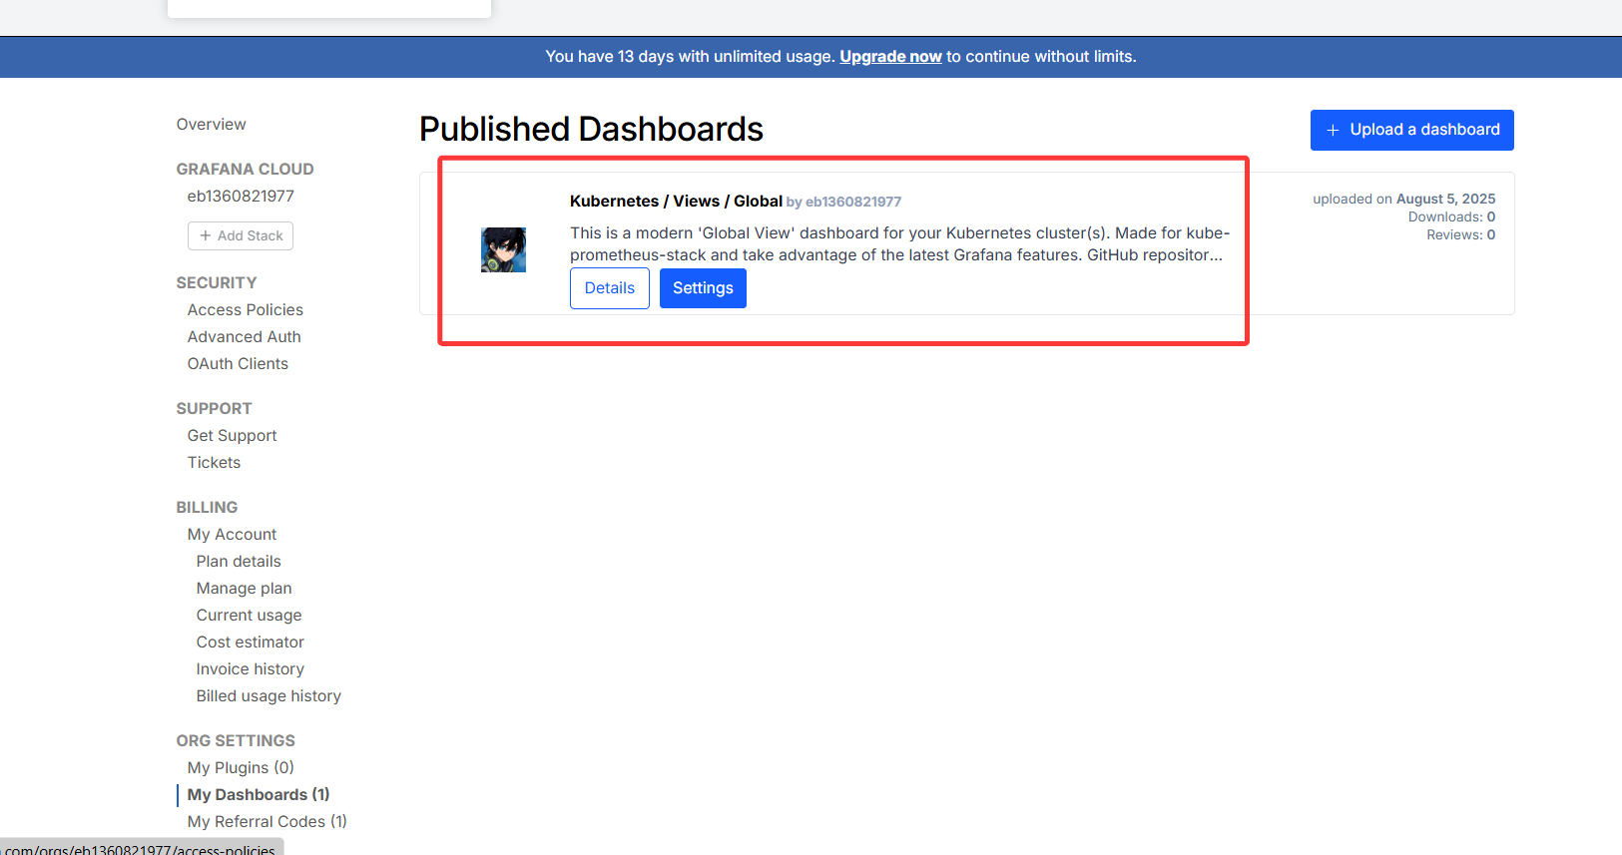
Task: Open the Cost estimator page
Action: (251, 642)
